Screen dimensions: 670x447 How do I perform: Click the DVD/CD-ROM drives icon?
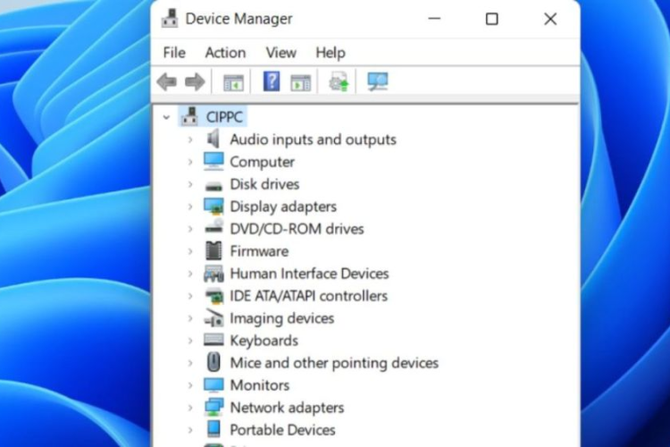(x=214, y=227)
